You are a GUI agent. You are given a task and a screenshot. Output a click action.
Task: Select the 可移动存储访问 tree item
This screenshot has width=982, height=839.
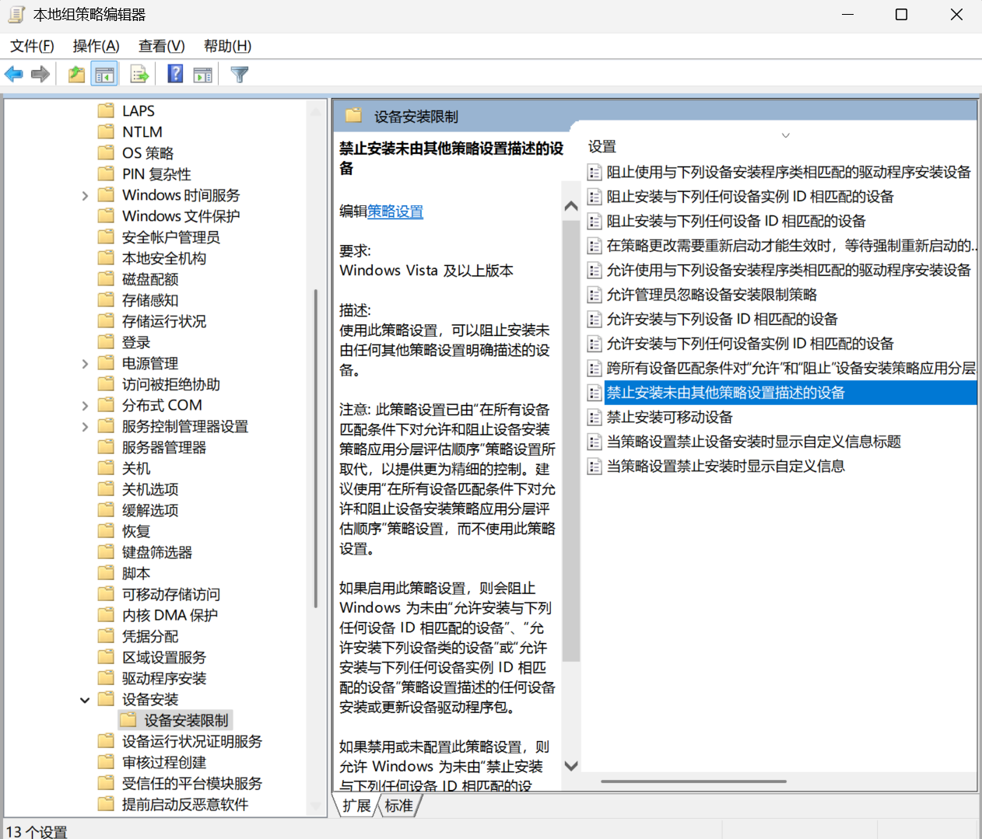click(171, 594)
